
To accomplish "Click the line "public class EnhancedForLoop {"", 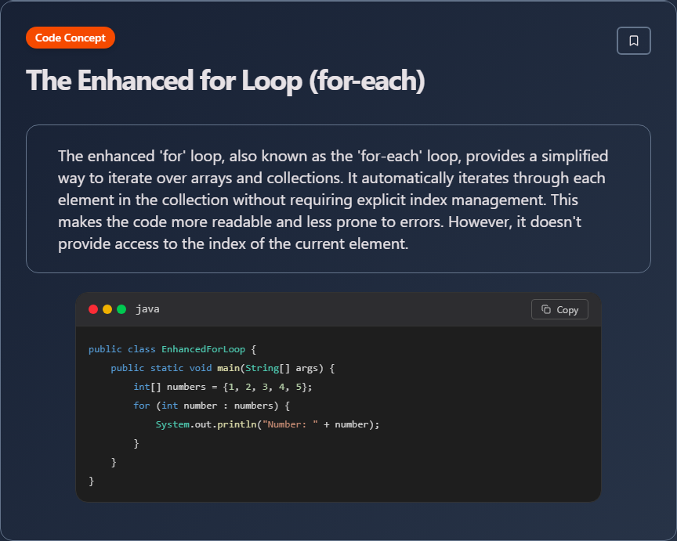I will click(x=172, y=349).
